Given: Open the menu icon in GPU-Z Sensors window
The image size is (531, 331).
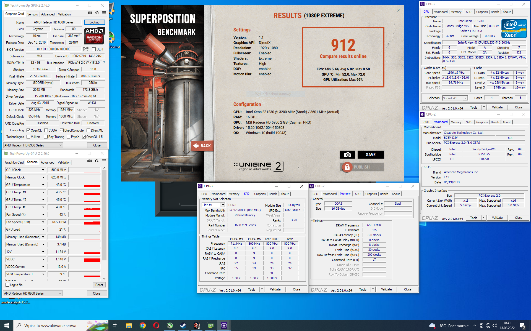Looking at the screenshot, I should [x=104, y=161].
